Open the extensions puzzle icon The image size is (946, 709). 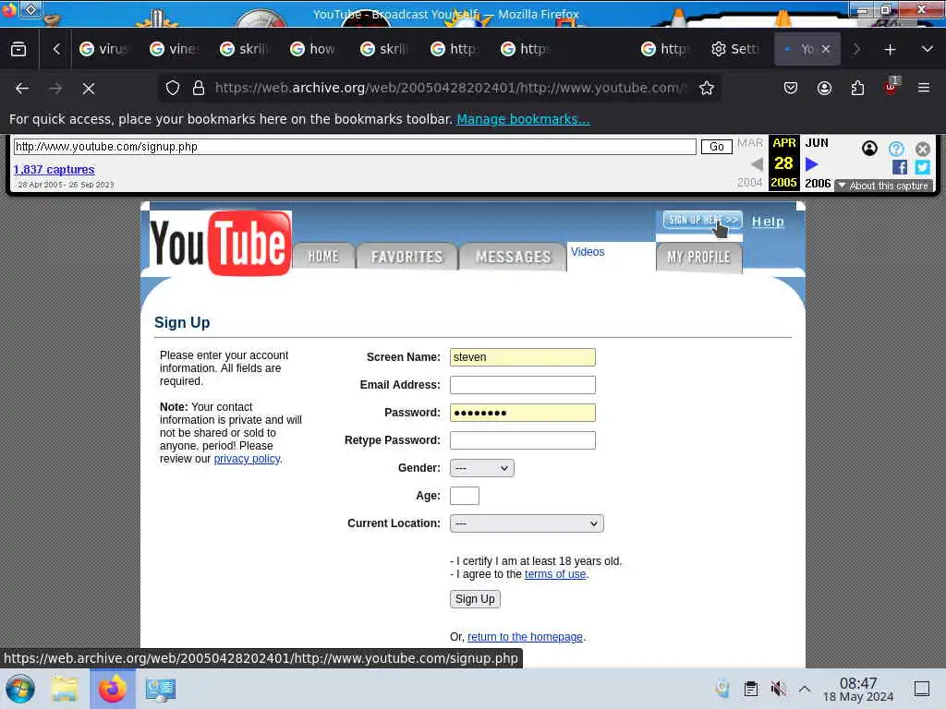pos(857,88)
